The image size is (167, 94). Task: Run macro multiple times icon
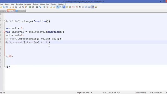pyautogui.click(x=86, y=7)
